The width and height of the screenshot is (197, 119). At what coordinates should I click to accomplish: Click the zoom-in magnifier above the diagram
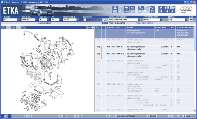3,28
